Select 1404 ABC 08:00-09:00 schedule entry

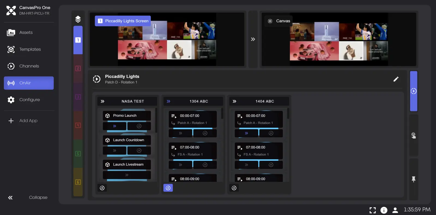click(259, 178)
